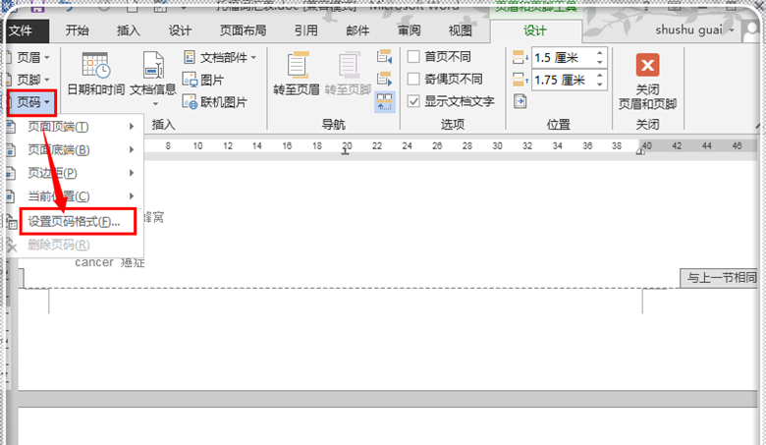Insert a 联机图片 online picture
The width and height of the screenshot is (766, 445).
click(214, 102)
